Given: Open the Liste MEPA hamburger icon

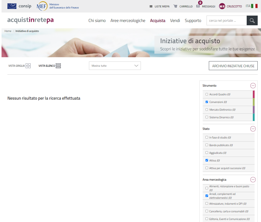Looking at the screenshot, I should pos(151,6).
